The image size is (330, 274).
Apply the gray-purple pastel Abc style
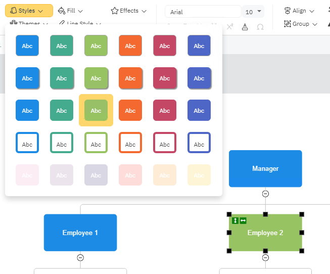tap(96, 175)
